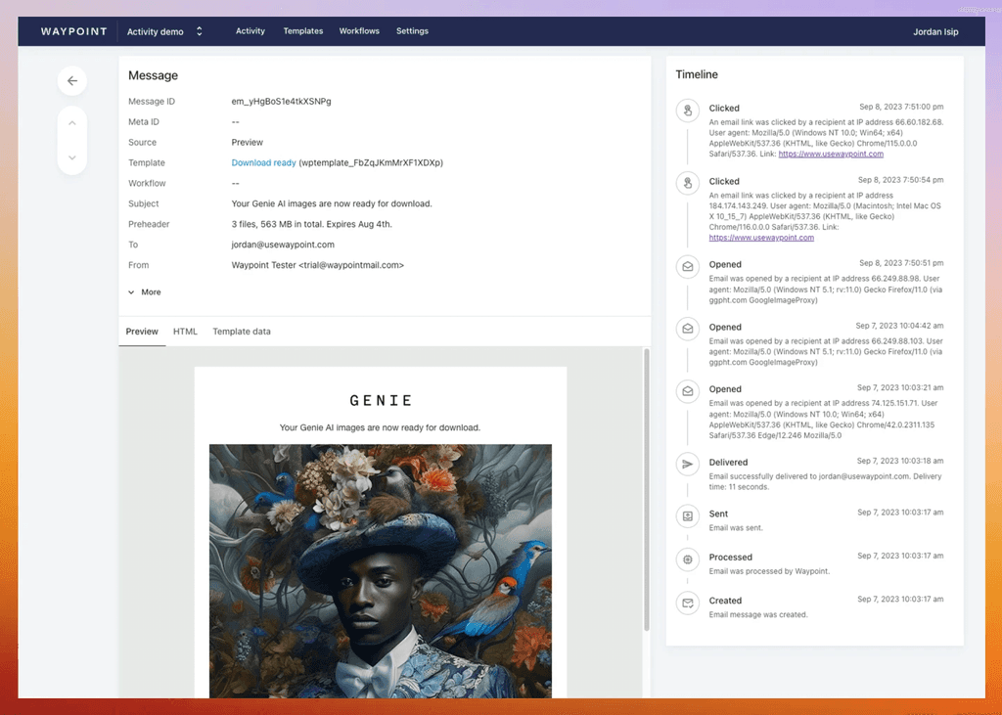Click the tray icon beside the Sent event
The width and height of the screenshot is (1002, 715).
pos(688,515)
